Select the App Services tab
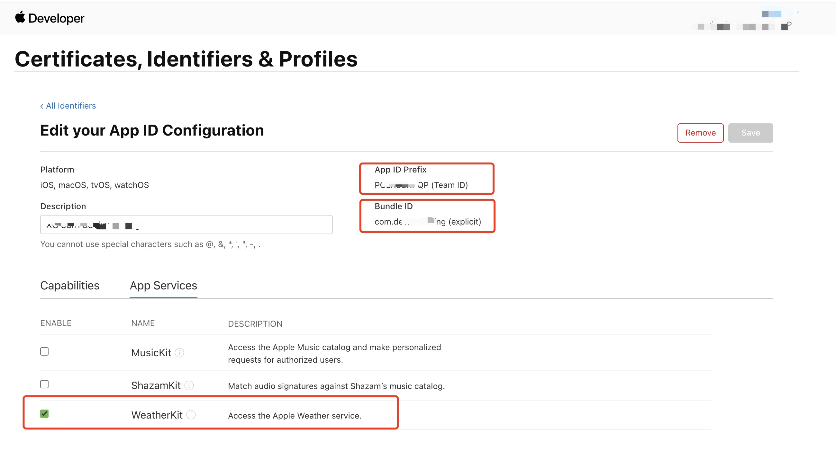Viewport: 836px width, 460px height. (163, 285)
